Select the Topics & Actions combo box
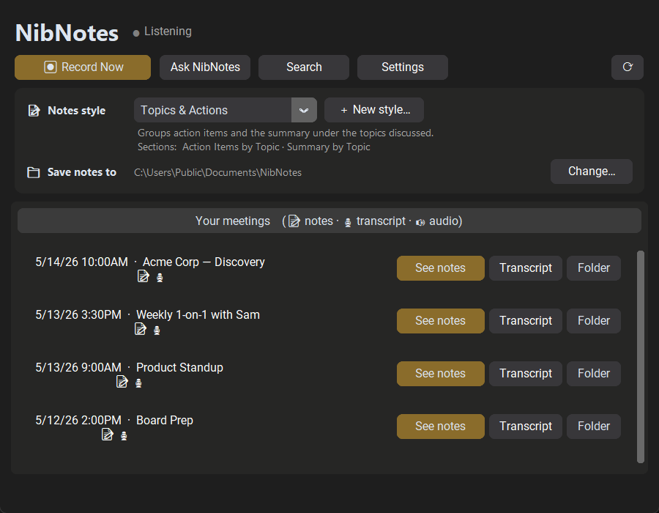This screenshot has width=659, height=513. [226, 110]
